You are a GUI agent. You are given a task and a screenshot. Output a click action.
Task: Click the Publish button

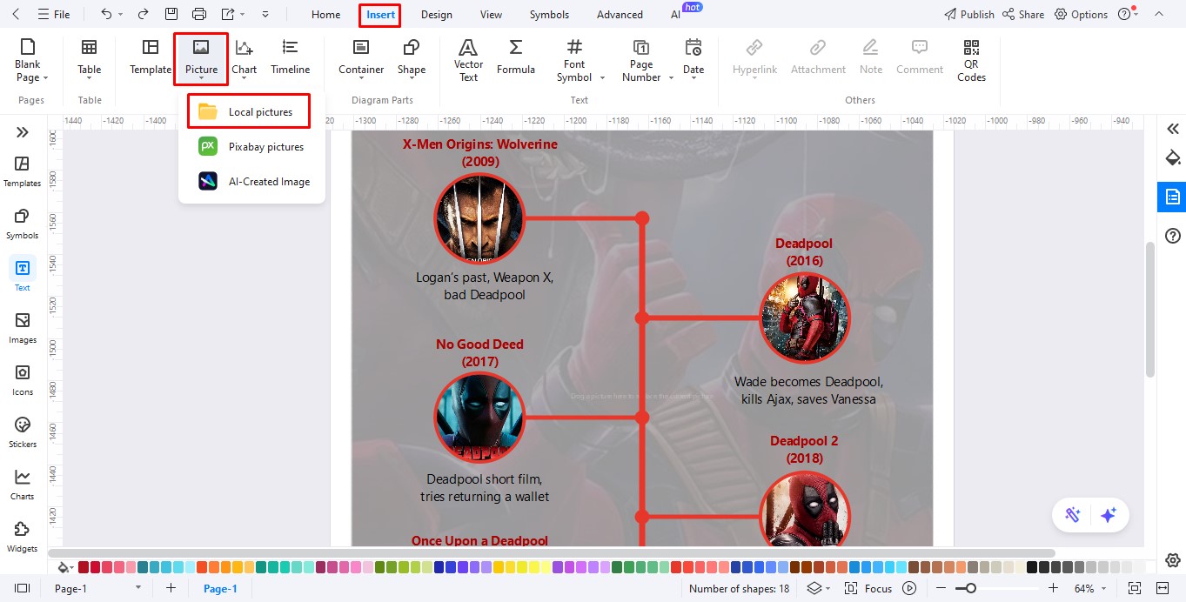(969, 15)
